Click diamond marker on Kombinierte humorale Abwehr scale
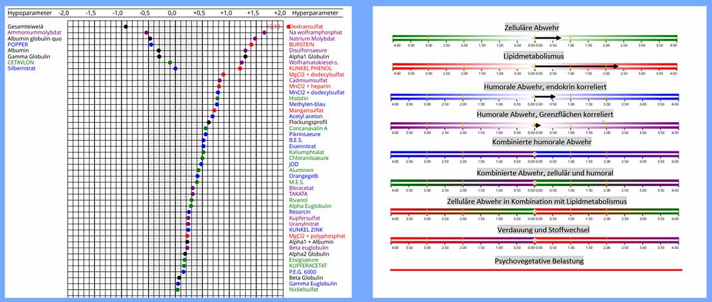This screenshot has height=302, width=712. coord(535,155)
